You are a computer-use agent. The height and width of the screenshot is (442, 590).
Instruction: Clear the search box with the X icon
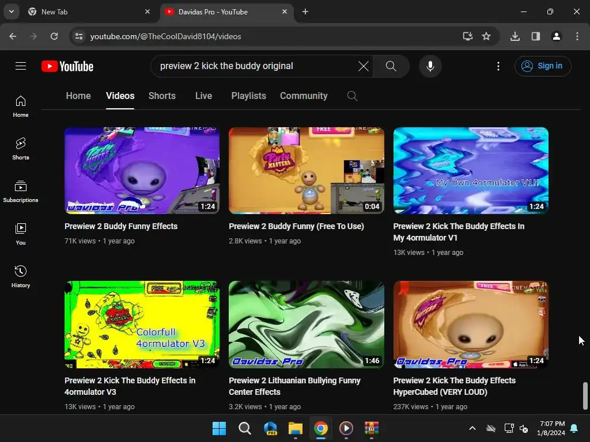[x=364, y=66]
